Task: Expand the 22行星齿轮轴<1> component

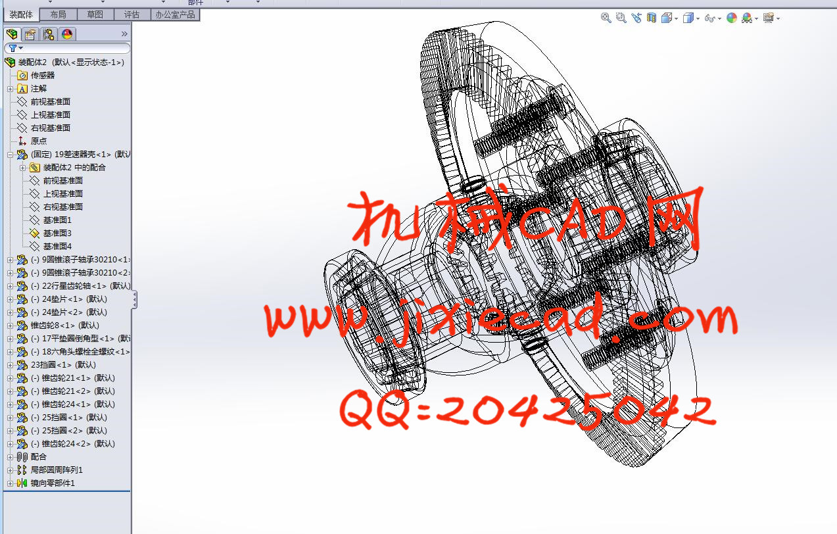Action: pos(11,286)
